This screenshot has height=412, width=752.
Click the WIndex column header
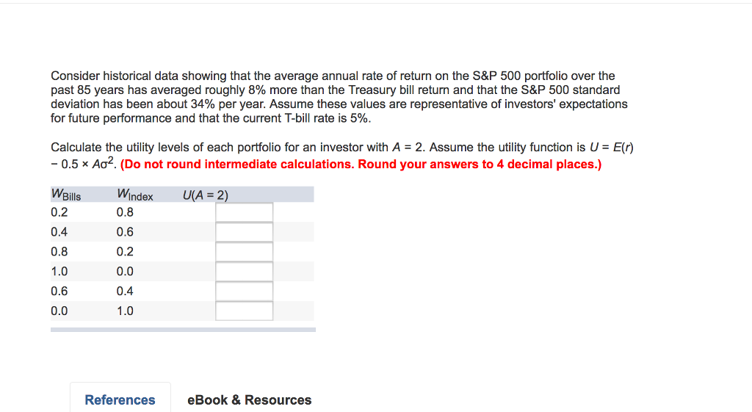pyautogui.click(x=135, y=195)
